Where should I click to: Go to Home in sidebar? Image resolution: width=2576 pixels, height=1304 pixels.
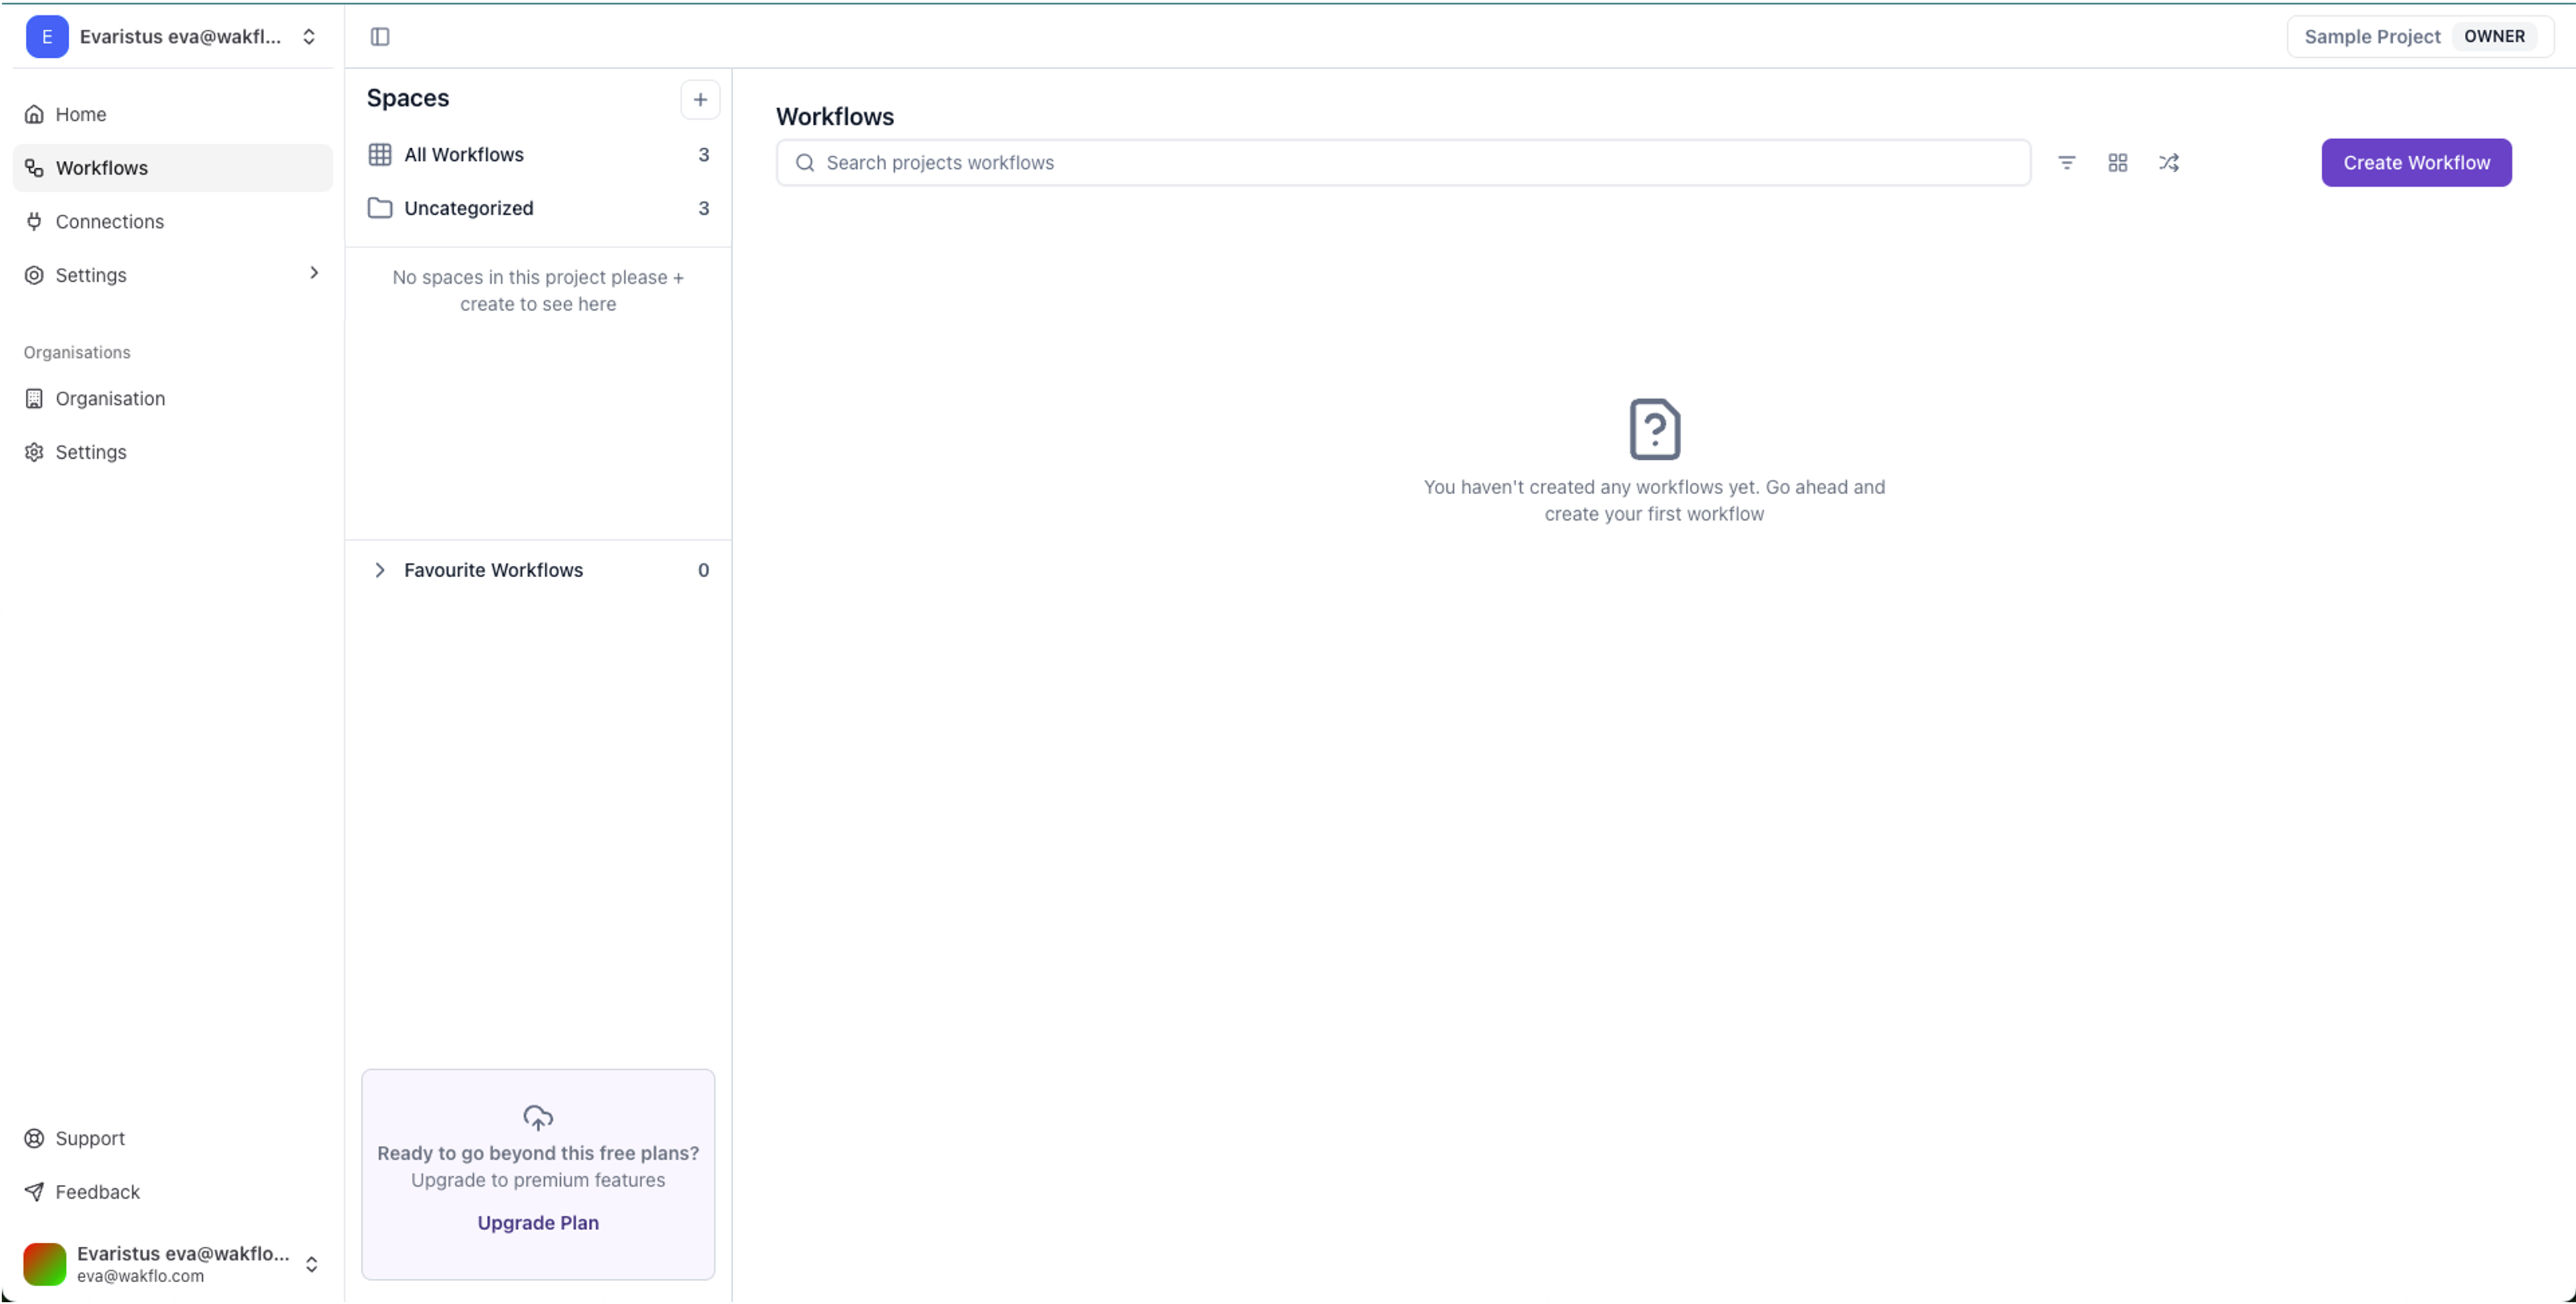point(80,115)
